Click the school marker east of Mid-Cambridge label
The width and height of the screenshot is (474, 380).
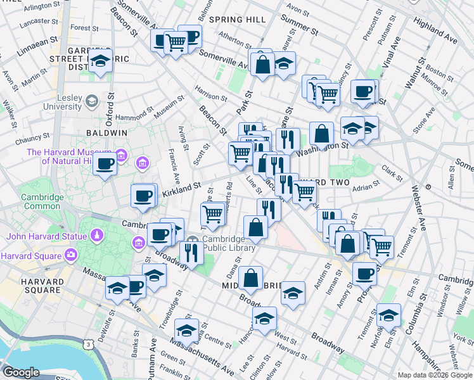[293, 295]
